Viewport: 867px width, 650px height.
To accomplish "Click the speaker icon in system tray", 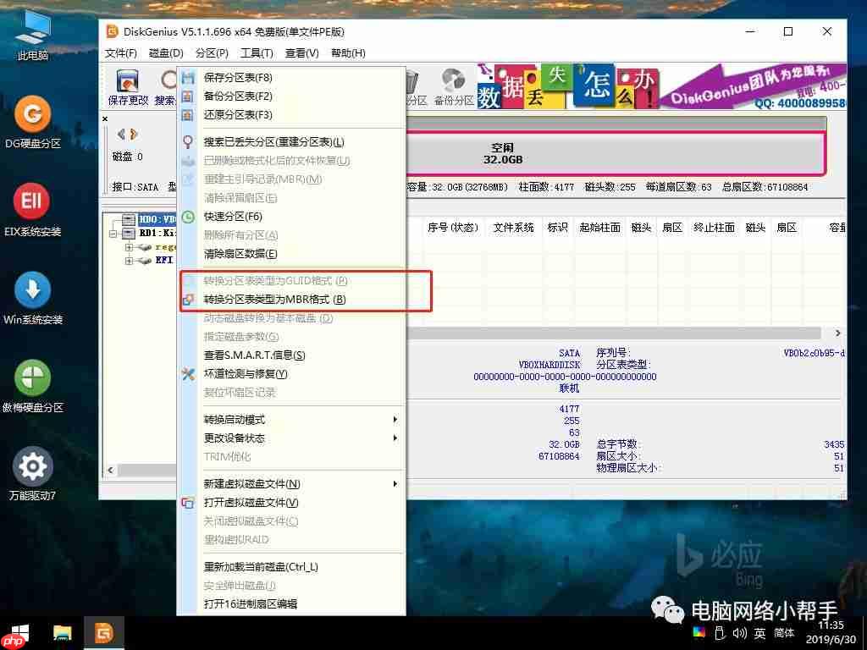I will tap(739, 632).
